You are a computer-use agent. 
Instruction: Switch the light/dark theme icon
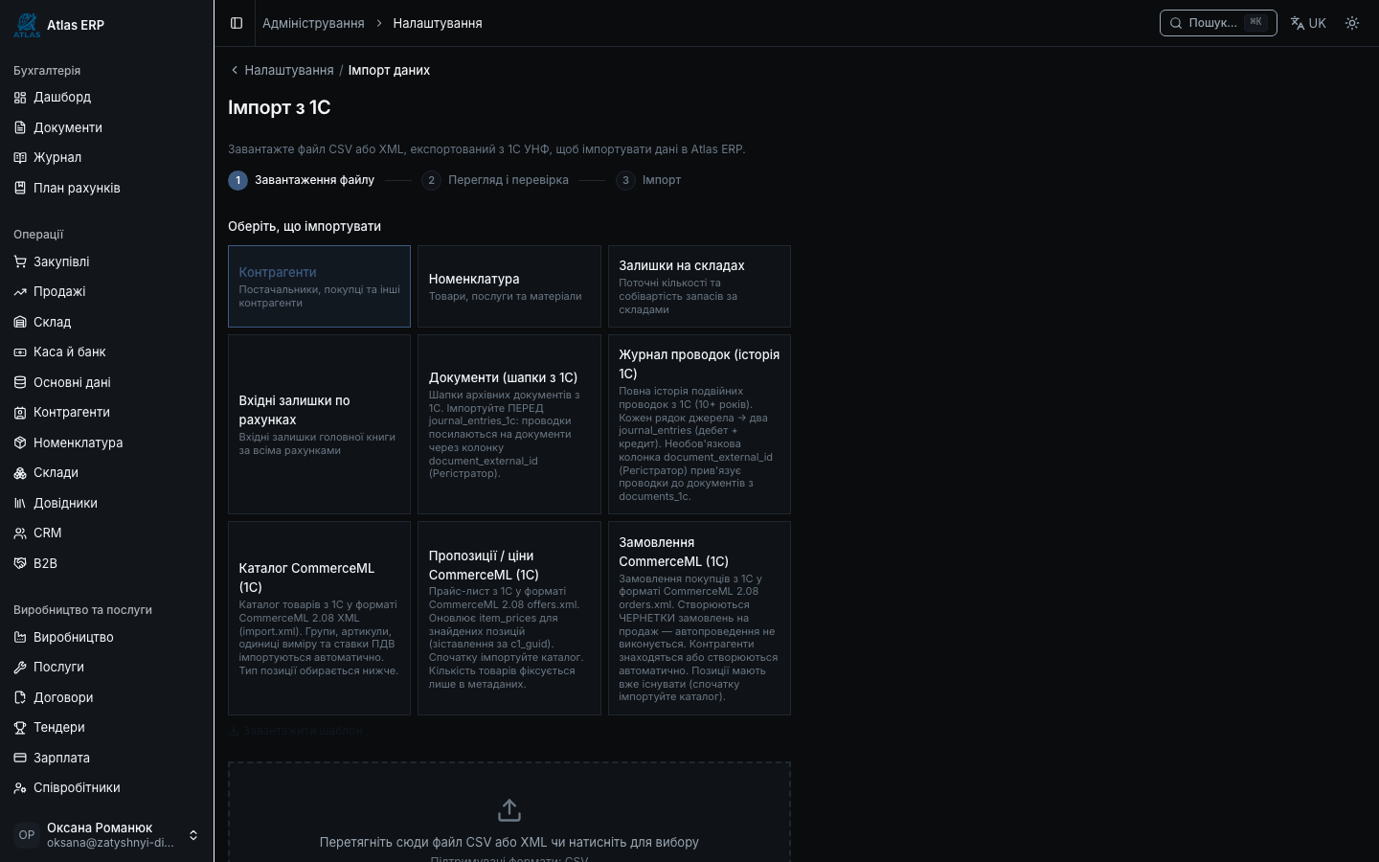point(1352,23)
